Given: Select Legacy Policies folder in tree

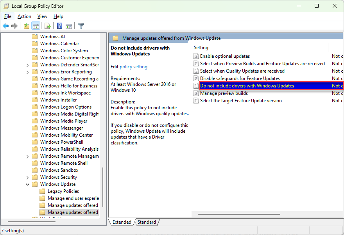Looking at the screenshot, I should point(63,191).
